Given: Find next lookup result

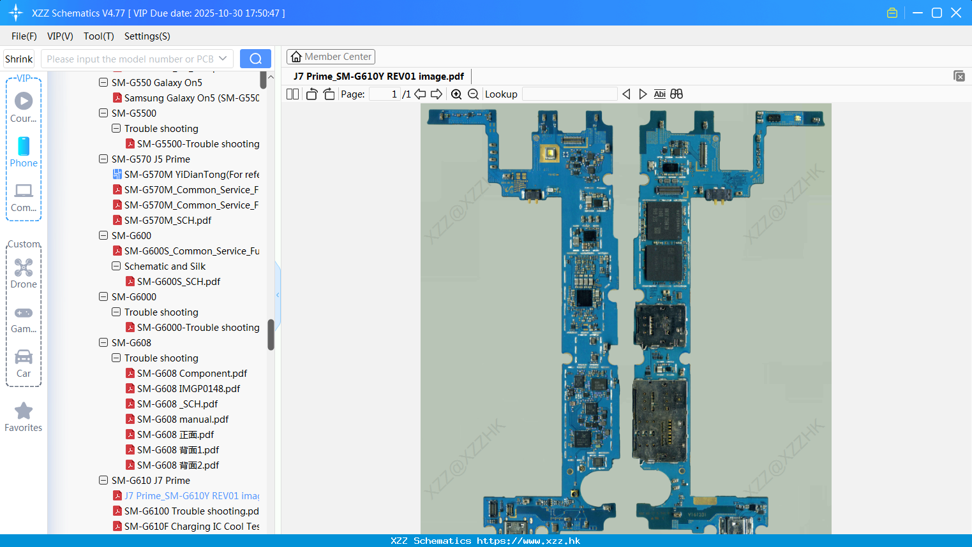Looking at the screenshot, I should coord(643,94).
